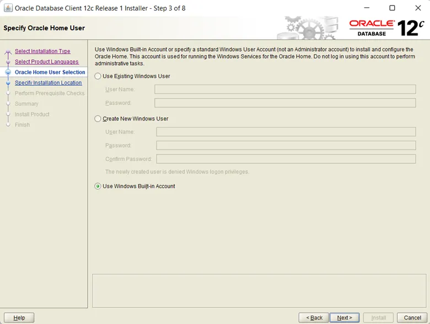
Task: Click existing user User Name field
Action: click(x=285, y=89)
